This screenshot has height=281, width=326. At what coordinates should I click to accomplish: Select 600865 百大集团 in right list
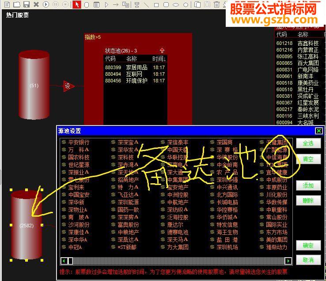coord(298,63)
